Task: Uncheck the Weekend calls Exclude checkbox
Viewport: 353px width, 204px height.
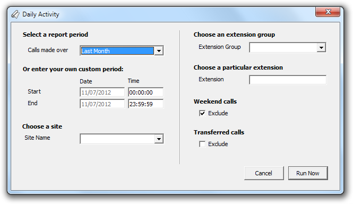Action: 202,113
